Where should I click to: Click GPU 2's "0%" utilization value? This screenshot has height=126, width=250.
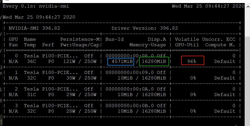(193, 95)
